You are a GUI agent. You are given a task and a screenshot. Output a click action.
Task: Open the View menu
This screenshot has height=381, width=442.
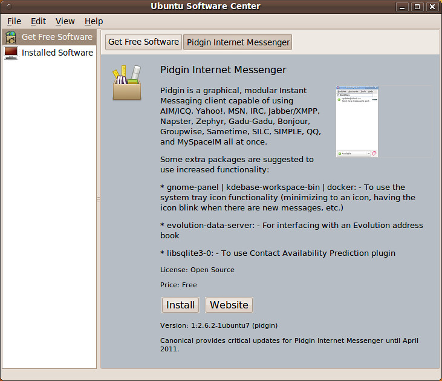[65, 21]
